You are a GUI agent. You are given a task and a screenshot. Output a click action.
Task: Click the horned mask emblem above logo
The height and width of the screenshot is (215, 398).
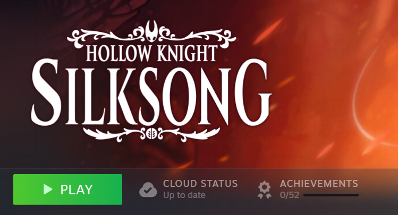tap(152, 31)
